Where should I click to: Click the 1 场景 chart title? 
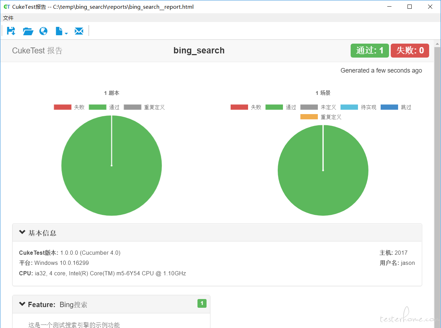(323, 93)
